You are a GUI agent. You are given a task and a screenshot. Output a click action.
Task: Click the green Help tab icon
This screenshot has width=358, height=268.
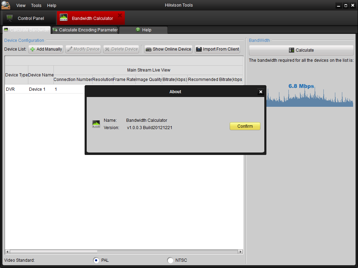pos(138,30)
